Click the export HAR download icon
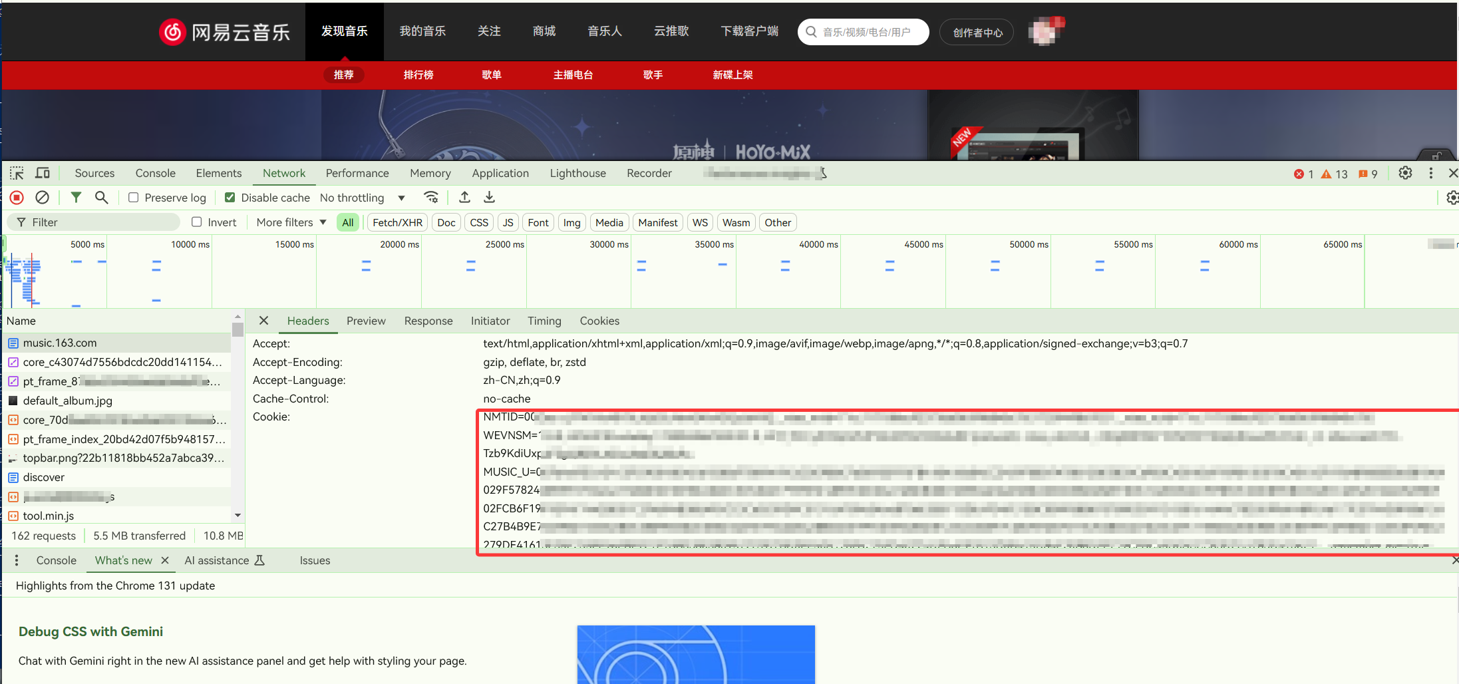The image size is (1459, 684). [x=489, y=198]
